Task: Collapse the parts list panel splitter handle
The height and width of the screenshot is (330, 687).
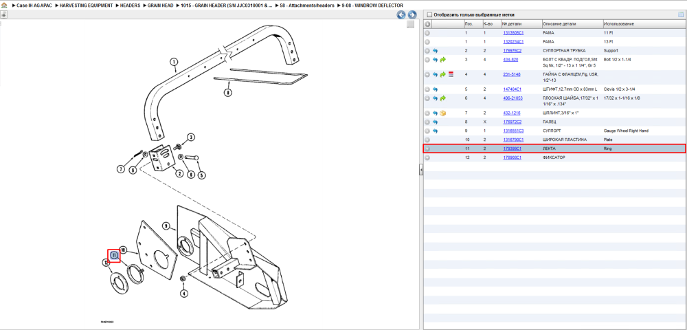Action: click(420, 170)
